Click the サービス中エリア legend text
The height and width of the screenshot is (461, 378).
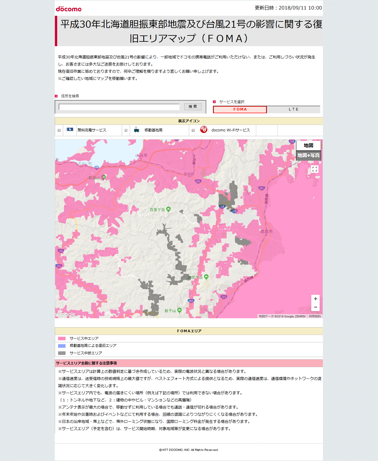[x=84, y=339]
